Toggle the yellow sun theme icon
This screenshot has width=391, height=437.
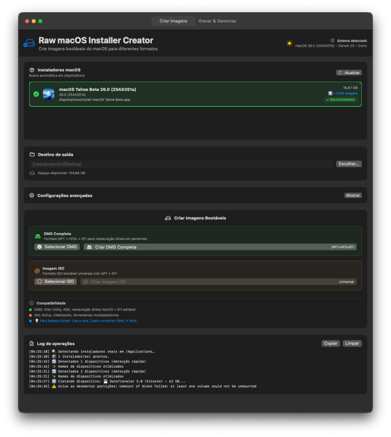[289, 43]
